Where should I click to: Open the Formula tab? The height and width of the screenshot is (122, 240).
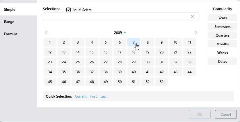10,34
